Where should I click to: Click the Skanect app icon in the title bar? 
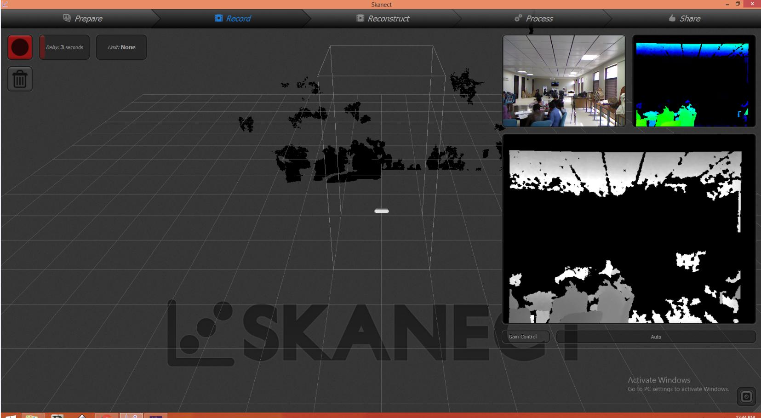point(5,4)
